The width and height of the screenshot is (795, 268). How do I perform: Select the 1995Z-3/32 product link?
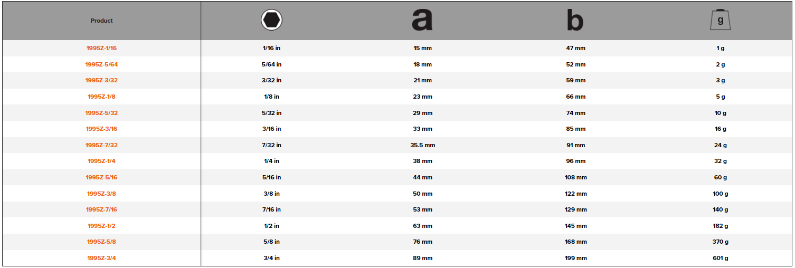(101, 81)
